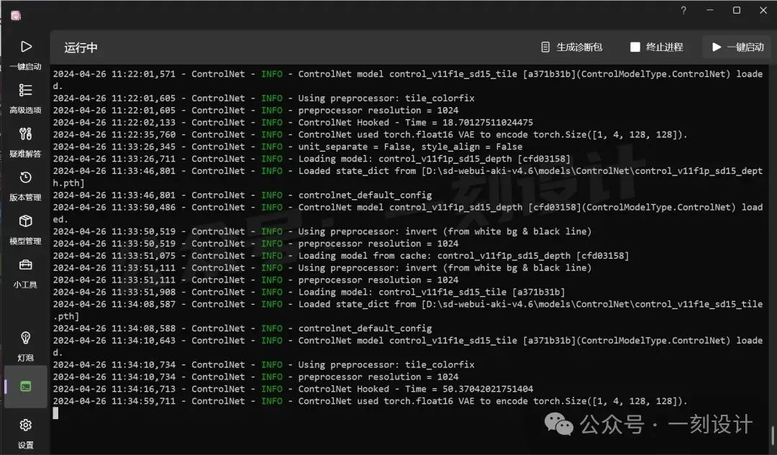The height and width of the screenshot is (455, 777).
Task: Click 11:33:50,519 'Using preprocessor: invert' line
Action: pyautogui.click(x=322, y=231)
